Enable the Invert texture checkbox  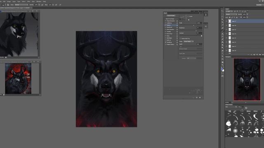[x=188, y=16]
